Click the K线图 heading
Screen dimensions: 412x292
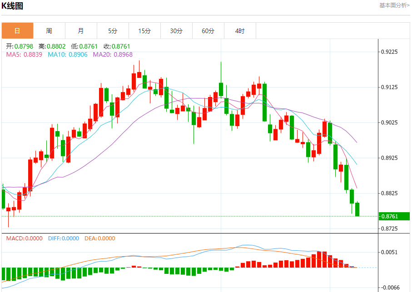point(12,6)
